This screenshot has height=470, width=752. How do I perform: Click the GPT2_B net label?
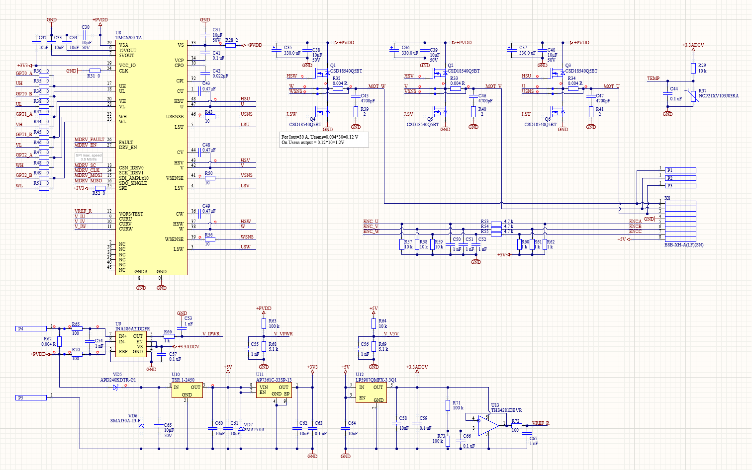pos(24,175)
